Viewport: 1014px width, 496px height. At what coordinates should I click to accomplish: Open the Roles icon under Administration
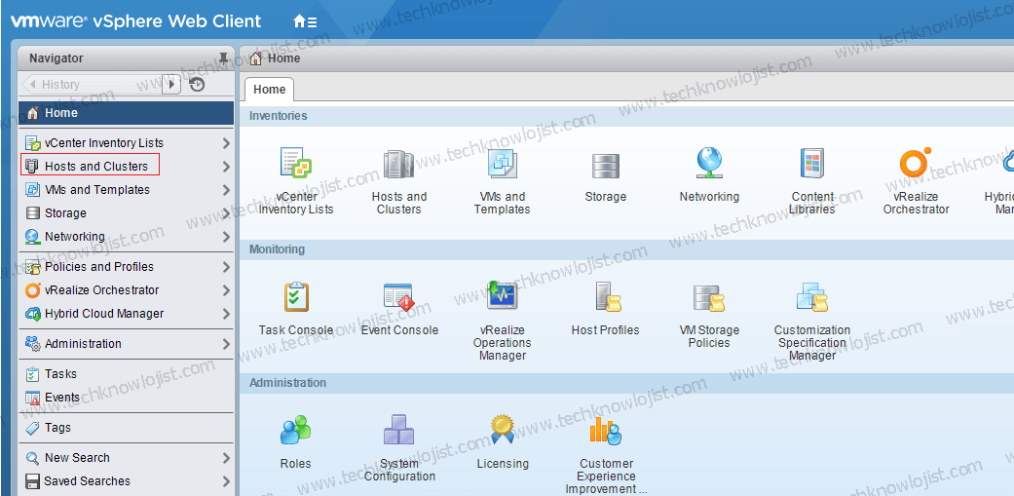pos(295,430)
